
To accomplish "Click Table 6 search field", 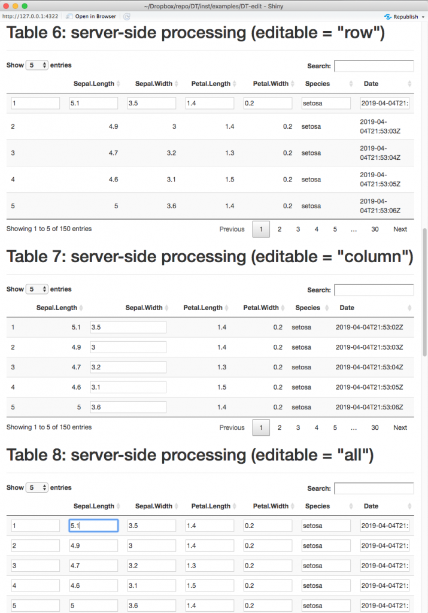I will (374, 66).
